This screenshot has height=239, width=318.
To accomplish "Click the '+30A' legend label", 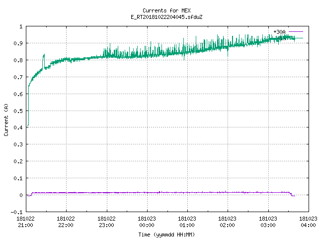I will click(x=279, y=32).
